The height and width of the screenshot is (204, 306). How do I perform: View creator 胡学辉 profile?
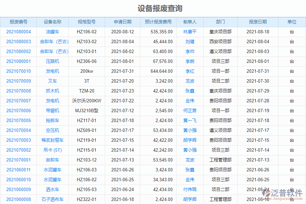(x=190, y=140)
